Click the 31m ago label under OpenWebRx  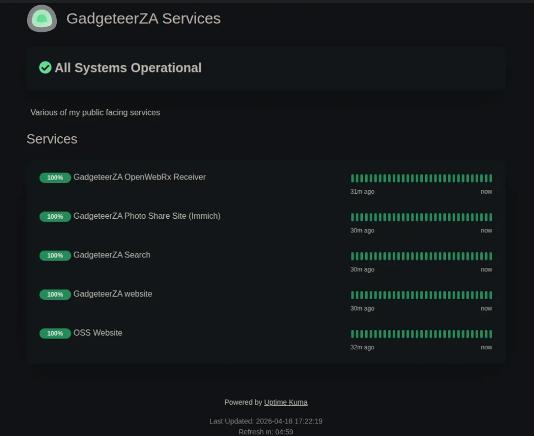tap(362, 192)
